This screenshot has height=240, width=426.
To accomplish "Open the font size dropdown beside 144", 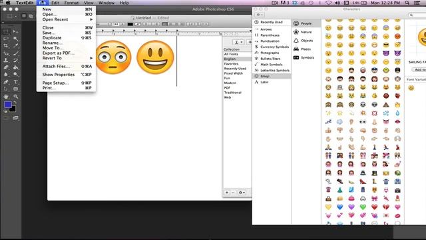I will tap(122, 24).
